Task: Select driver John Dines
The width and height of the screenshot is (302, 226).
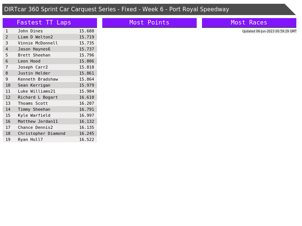Action: point(30,31)
